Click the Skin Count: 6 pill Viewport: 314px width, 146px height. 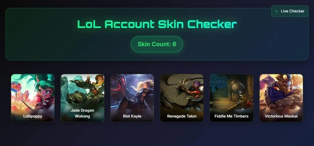tap(157, 44)
